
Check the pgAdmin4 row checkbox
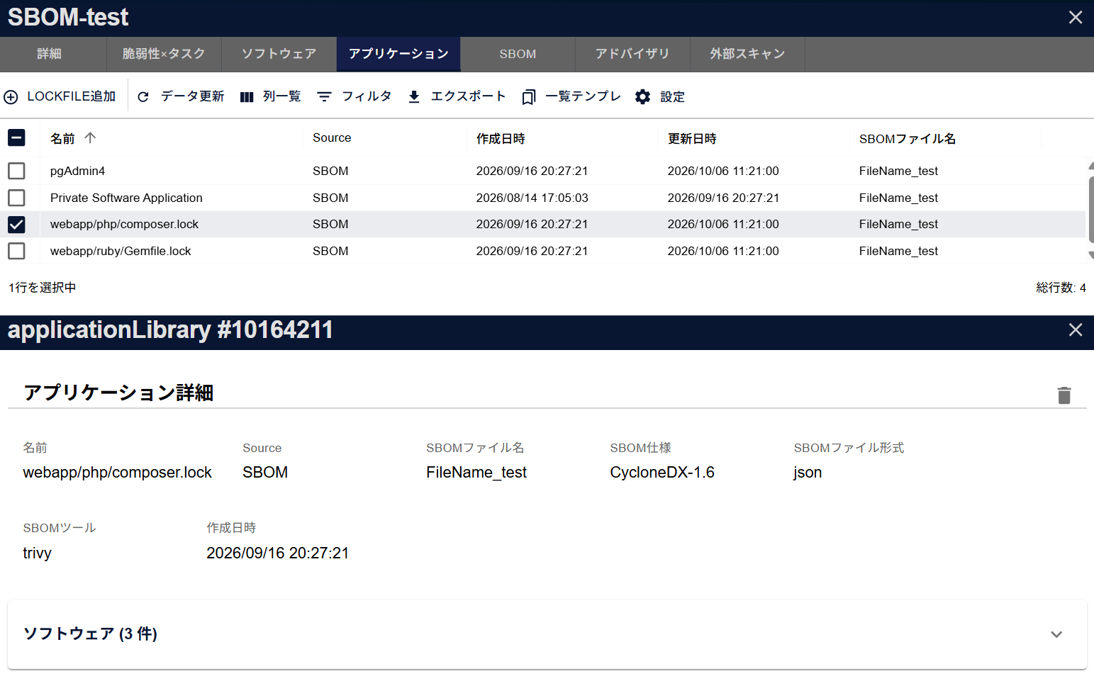16,171
